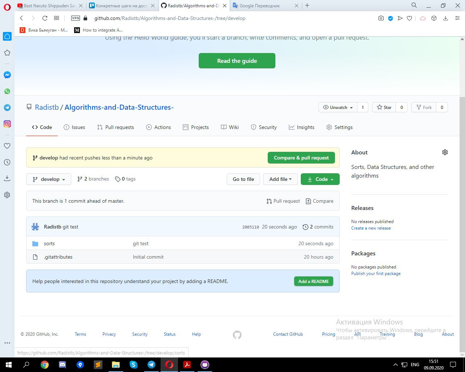465x372 pixels.
Task: Switch to Issues tab
Action: [x=74, y=127]
